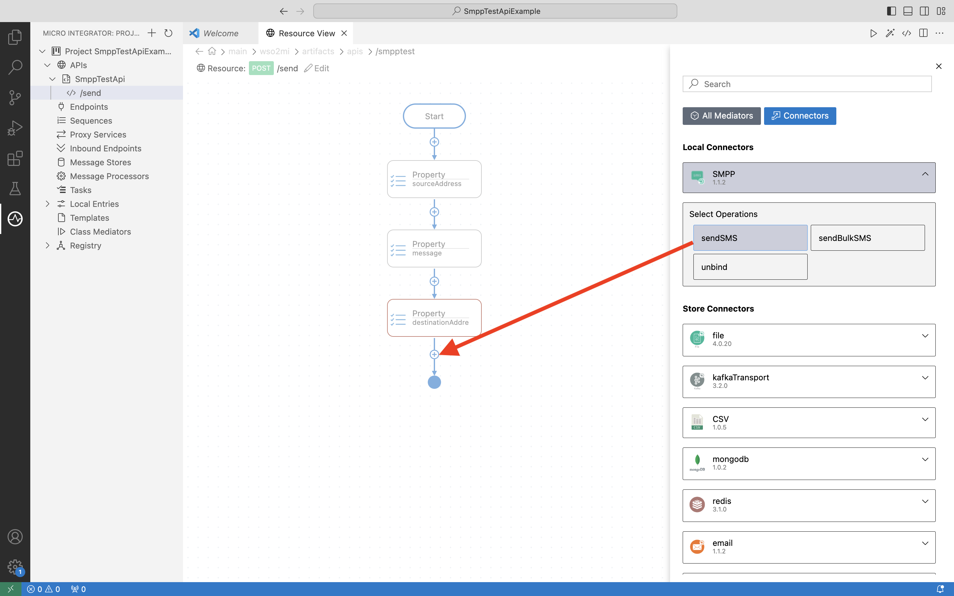
Task: Go to home in breadcrumb
Action: (x=212, y=51)
